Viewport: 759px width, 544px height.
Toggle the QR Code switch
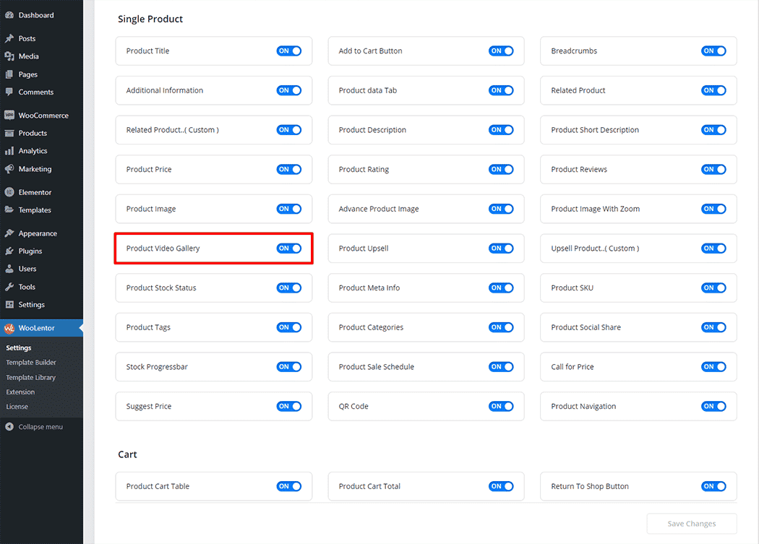click(x=501, y=407)
